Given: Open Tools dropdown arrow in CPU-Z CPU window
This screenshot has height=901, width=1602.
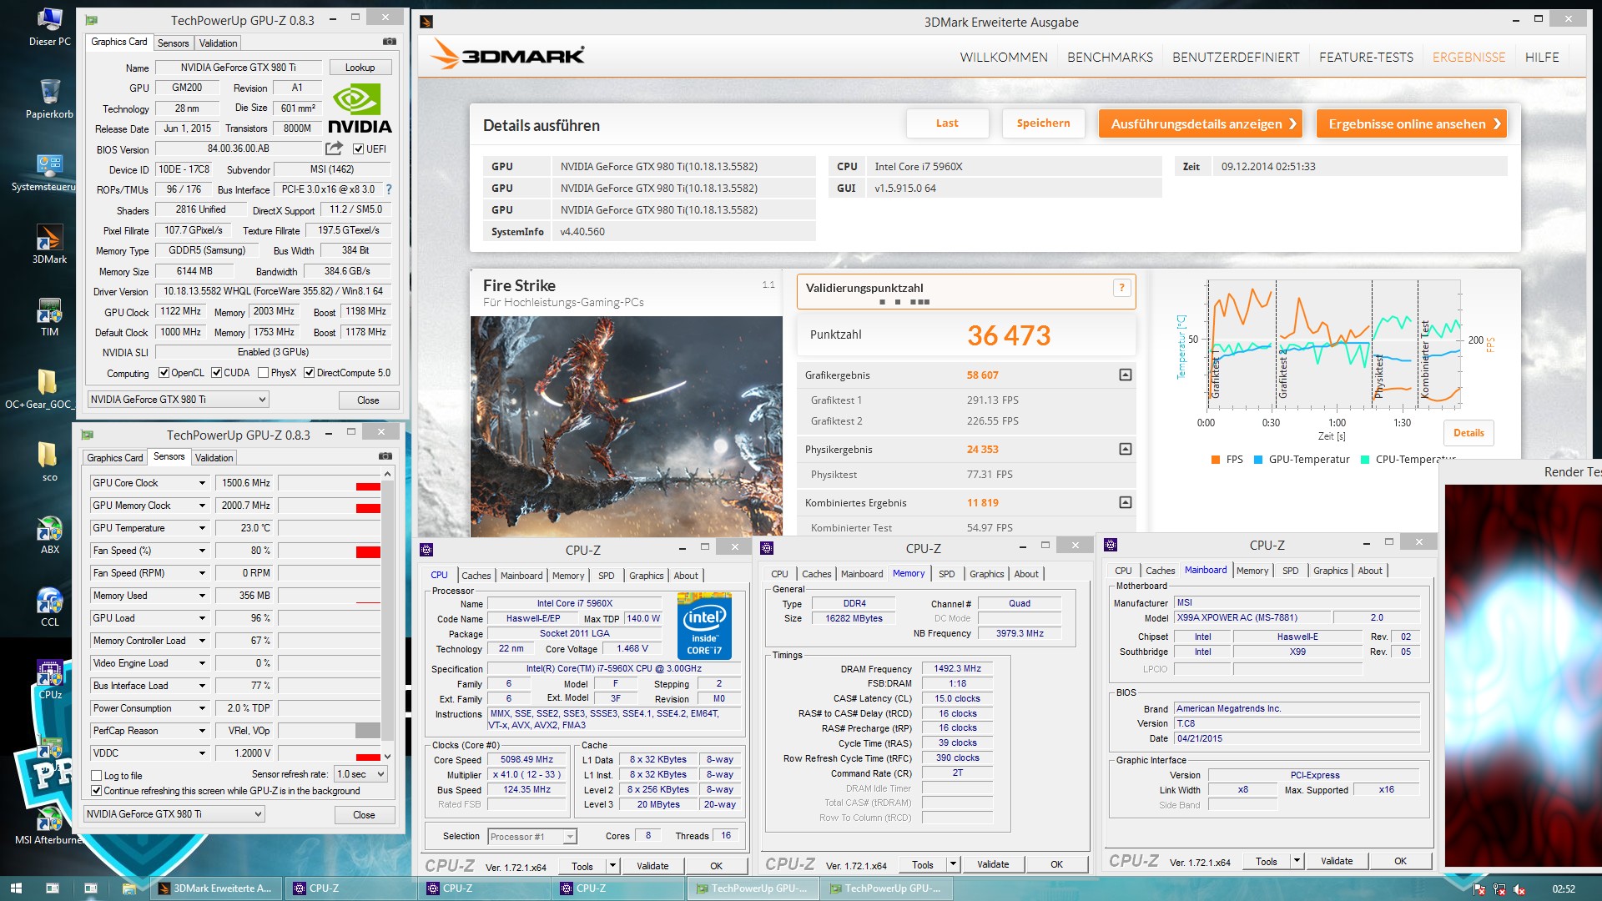Looking at the screenshot, I should (612, 866).
